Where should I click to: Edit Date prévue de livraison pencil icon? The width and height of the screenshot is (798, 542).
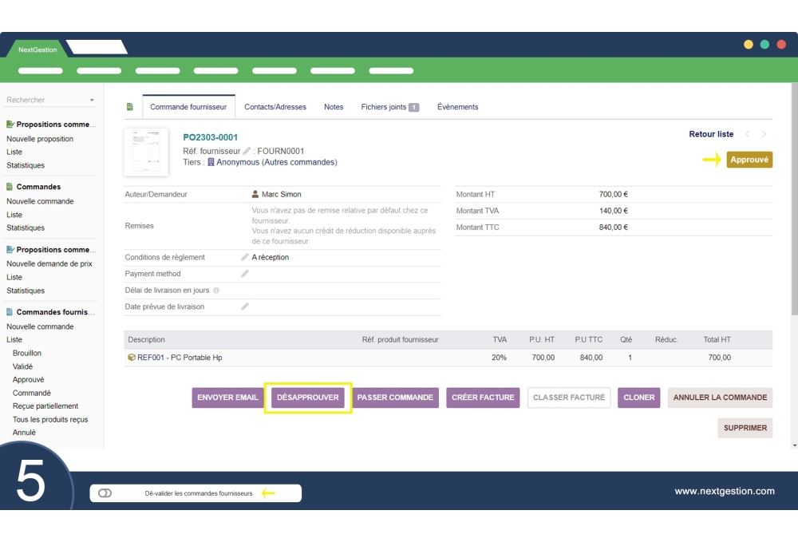(x=244, y=306)
